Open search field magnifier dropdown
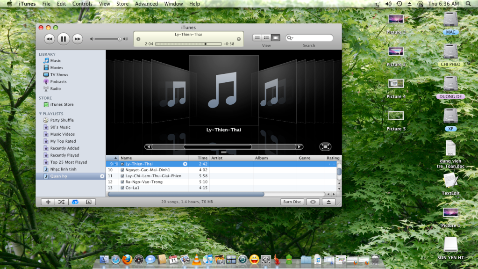Screen dimensions: 478x269 [x=290, y=38]
